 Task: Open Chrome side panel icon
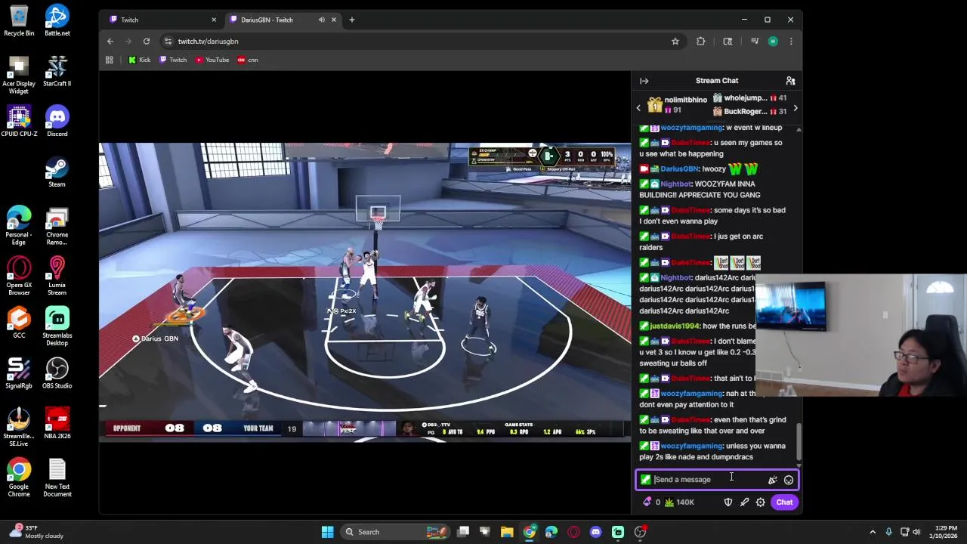click(x=728, y=41)
